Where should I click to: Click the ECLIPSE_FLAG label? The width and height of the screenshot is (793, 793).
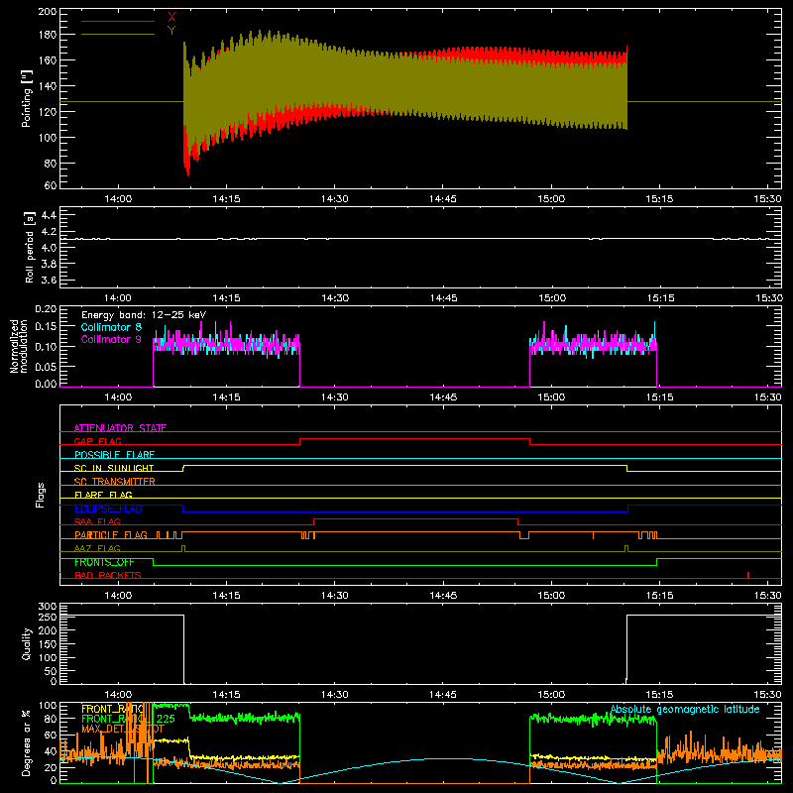(x=108, y=509)
